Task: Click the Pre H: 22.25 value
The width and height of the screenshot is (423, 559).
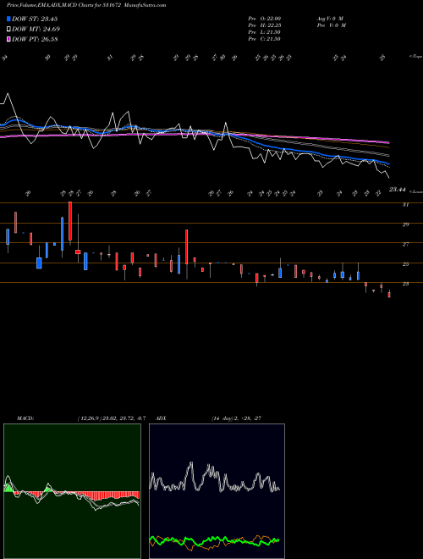Action: (x=265, y=25)
